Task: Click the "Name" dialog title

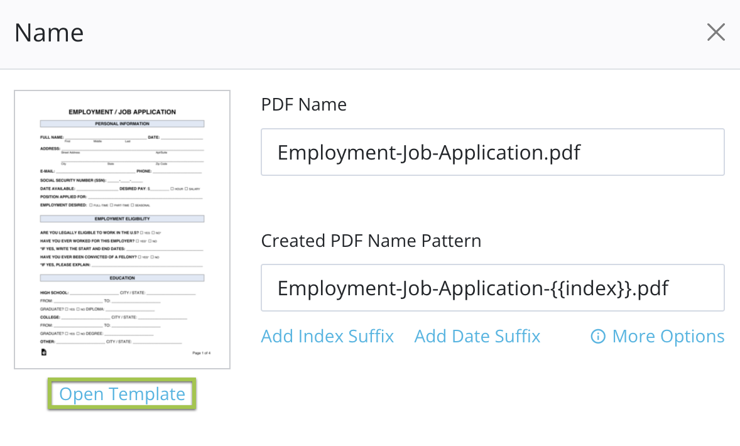Action: [49, 33]
